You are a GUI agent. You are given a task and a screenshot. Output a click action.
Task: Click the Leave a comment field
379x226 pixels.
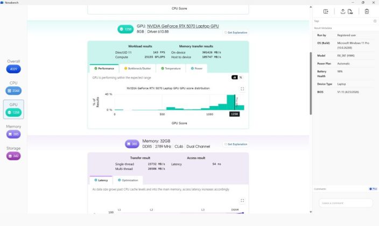[346, 203]
